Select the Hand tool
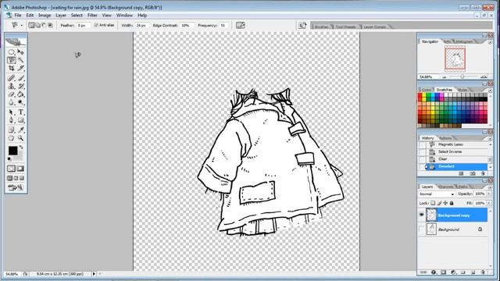Viewport: 500px width, 281px height. (12, 138)
